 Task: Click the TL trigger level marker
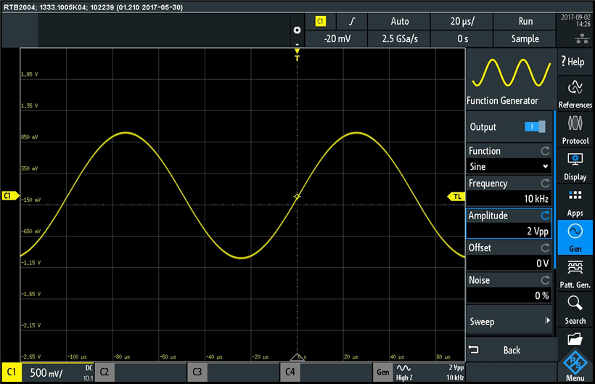coord(456,197)
